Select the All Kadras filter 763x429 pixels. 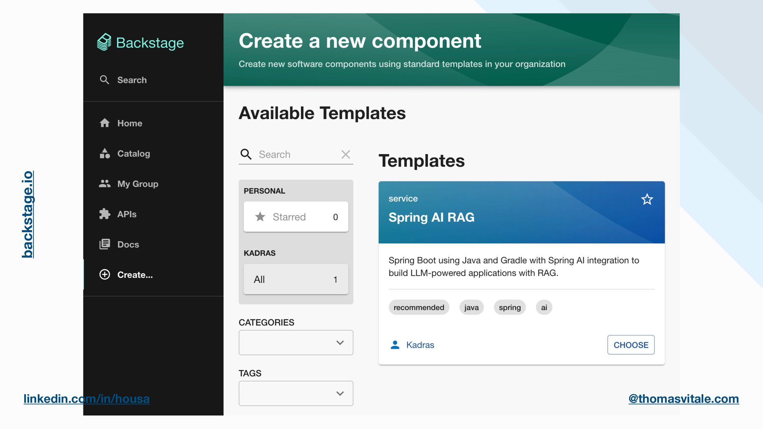pyautogui.click(x=296, y=279)
